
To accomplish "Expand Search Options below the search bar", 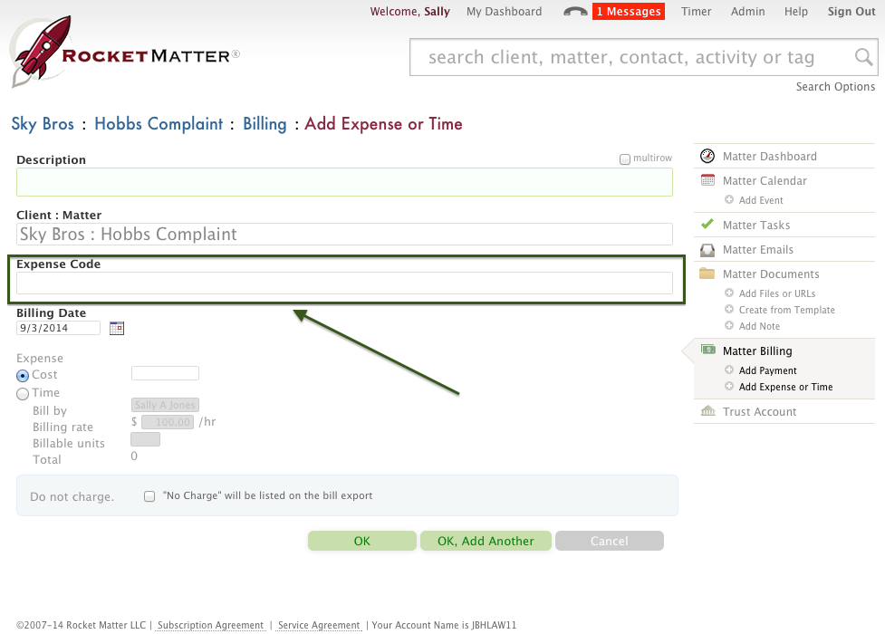I will coord(835,87).
